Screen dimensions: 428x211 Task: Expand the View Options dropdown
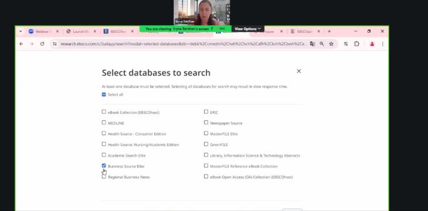[247, 29]
